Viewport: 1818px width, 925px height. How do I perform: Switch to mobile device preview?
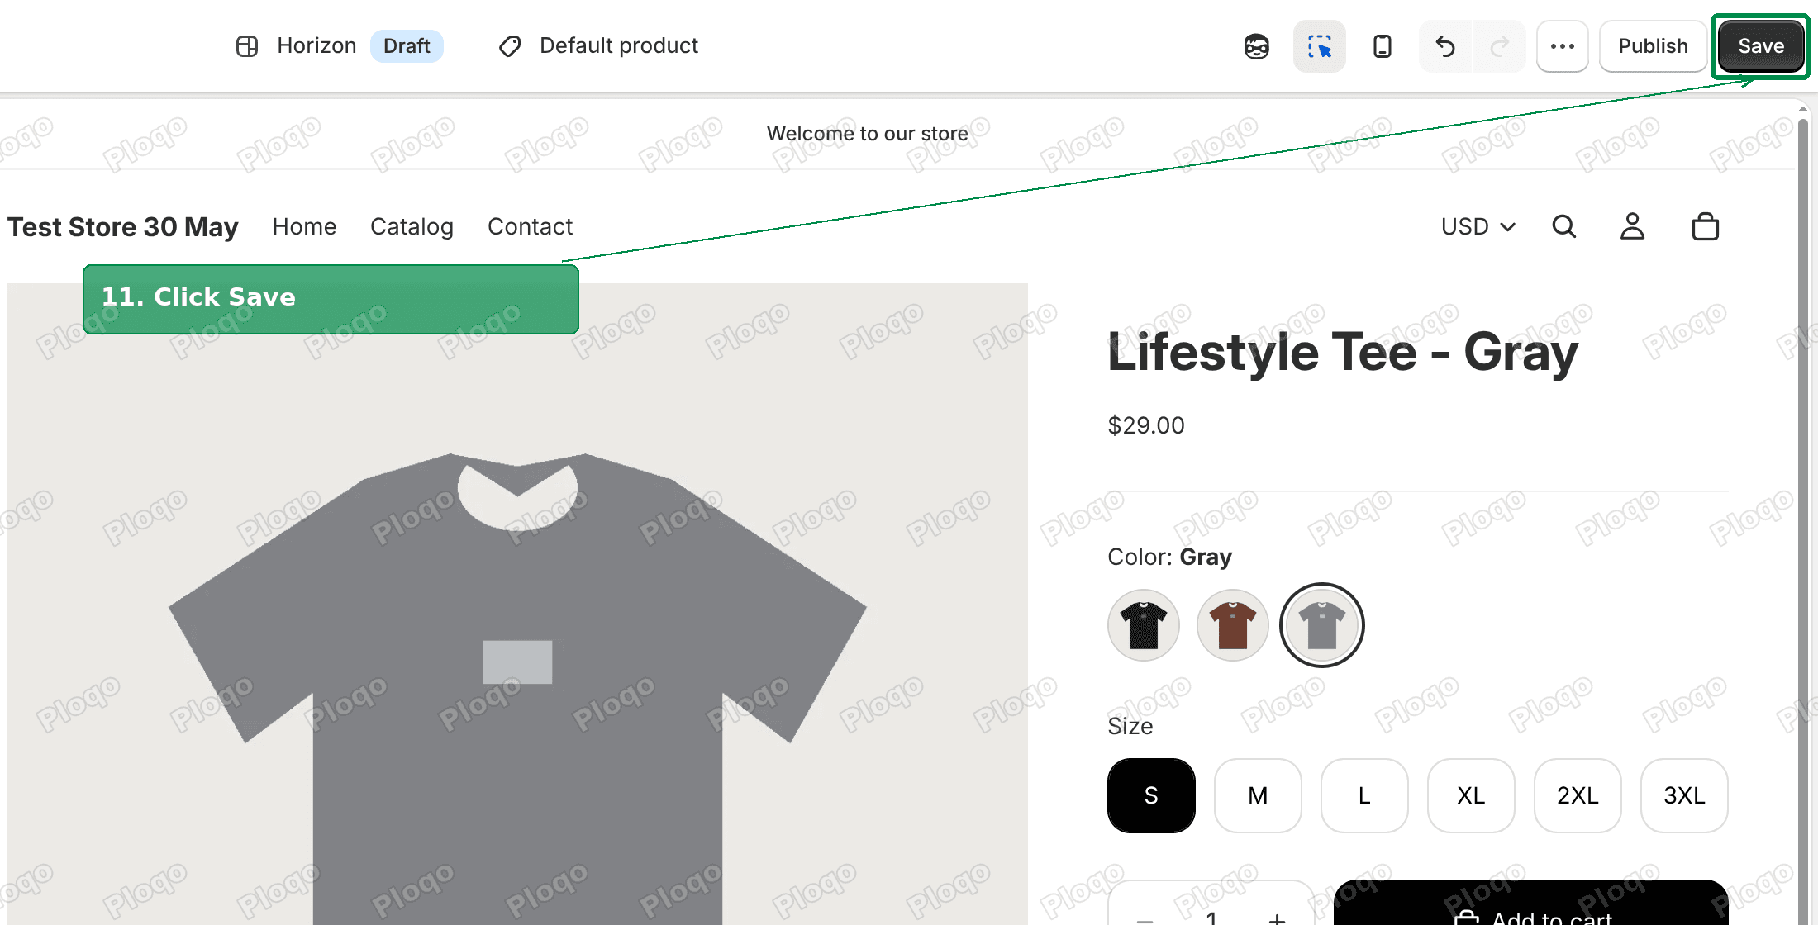pos(1383,46)
